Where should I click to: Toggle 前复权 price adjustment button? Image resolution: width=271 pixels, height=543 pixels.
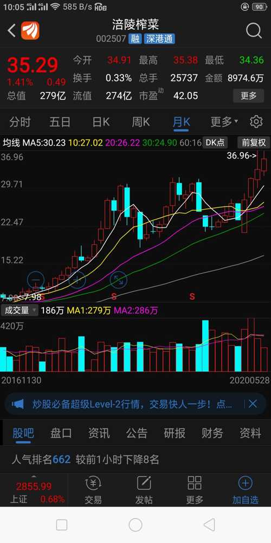point(254,142)
